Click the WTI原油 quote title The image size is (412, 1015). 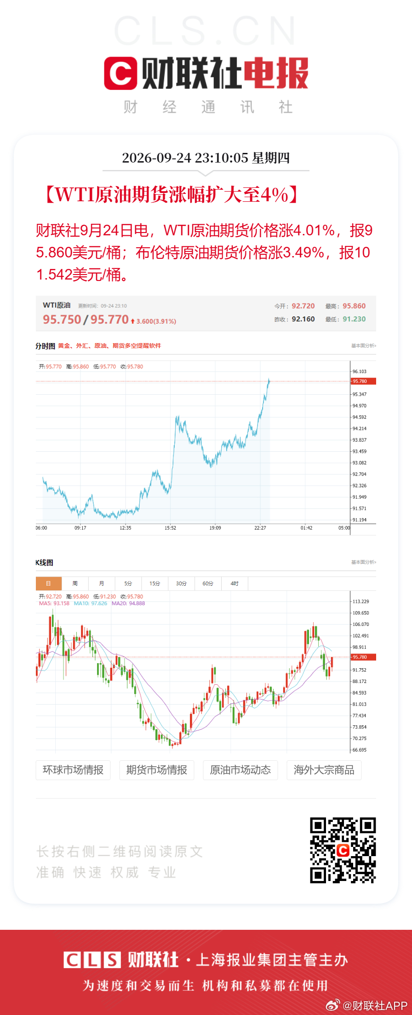[57, 305]
